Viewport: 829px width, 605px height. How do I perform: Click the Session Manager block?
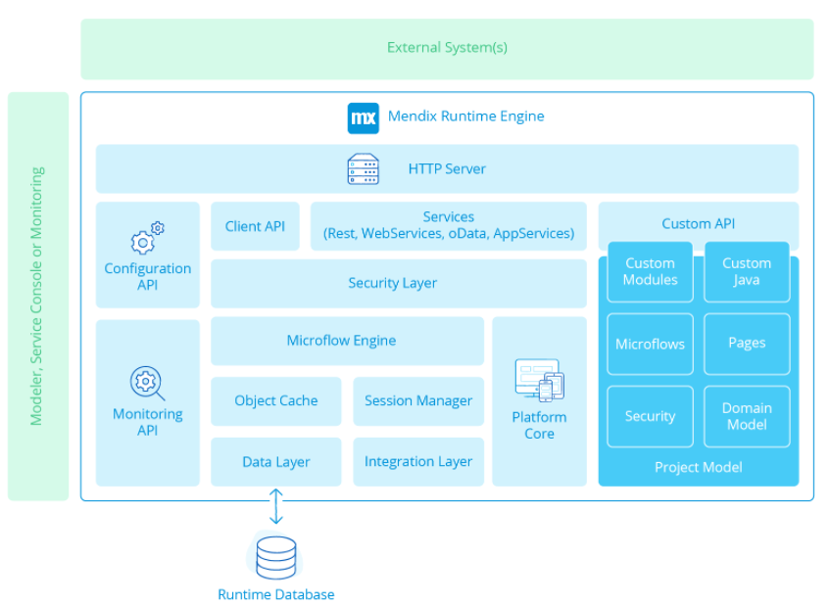pos(418,401)
